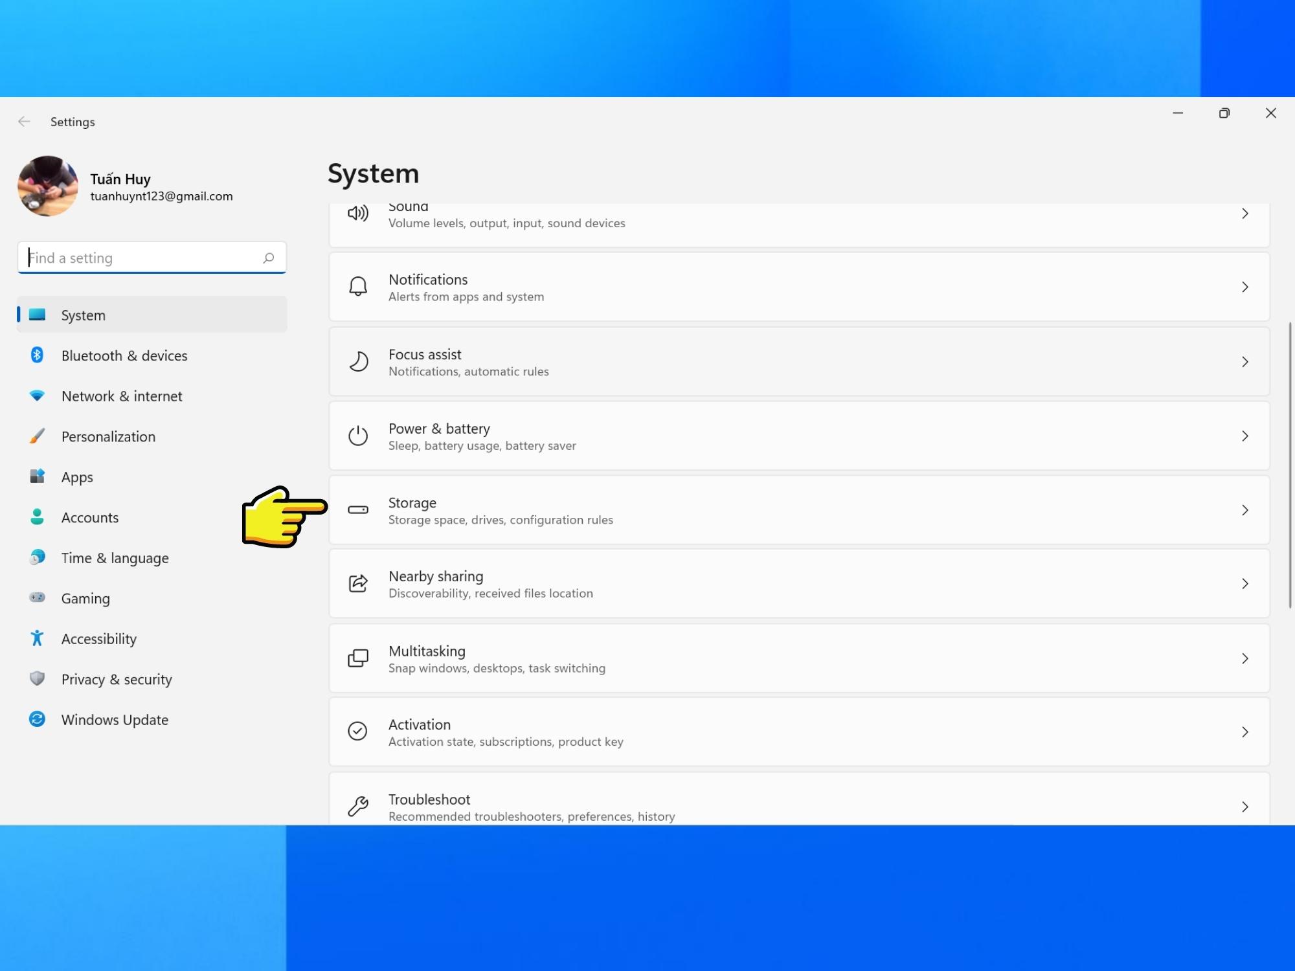Click the Personalization paintbrush icon
Screen dimensions: 1295x971
click(x=38, y=436)
